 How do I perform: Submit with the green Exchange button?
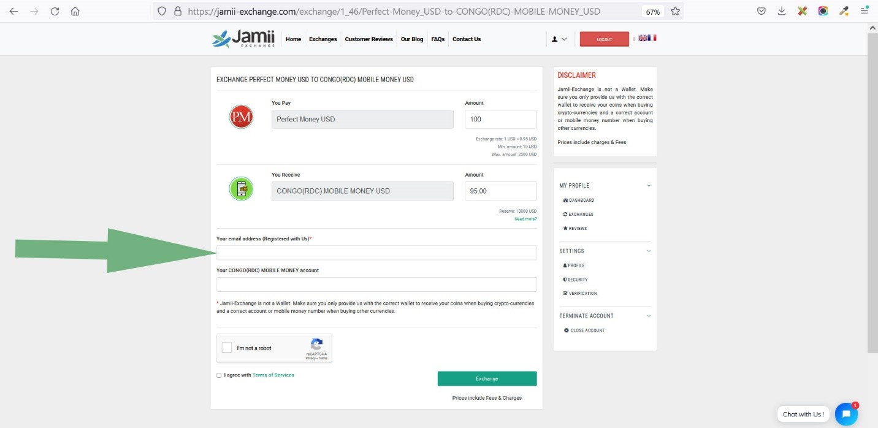[x=487, y=378]
